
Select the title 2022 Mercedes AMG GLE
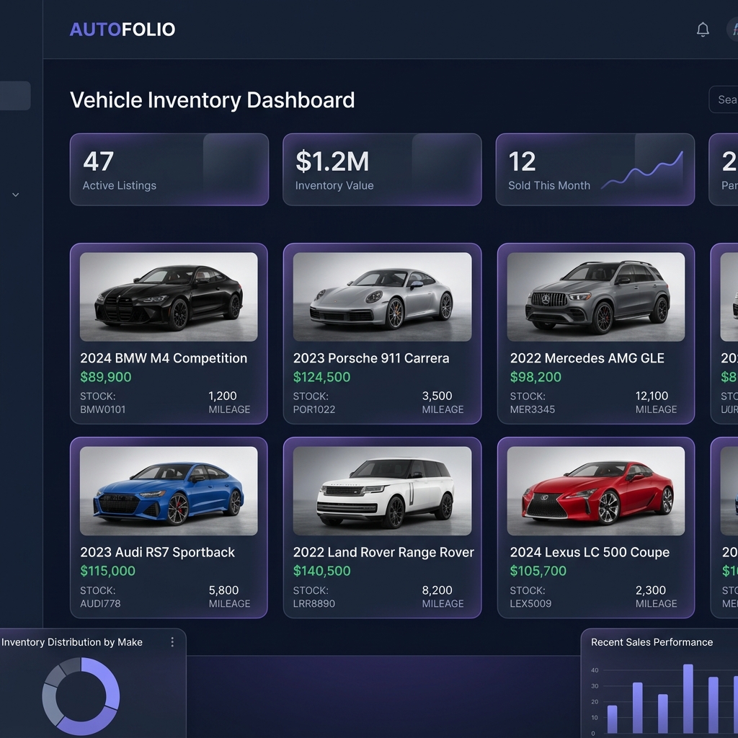point(587,358)
